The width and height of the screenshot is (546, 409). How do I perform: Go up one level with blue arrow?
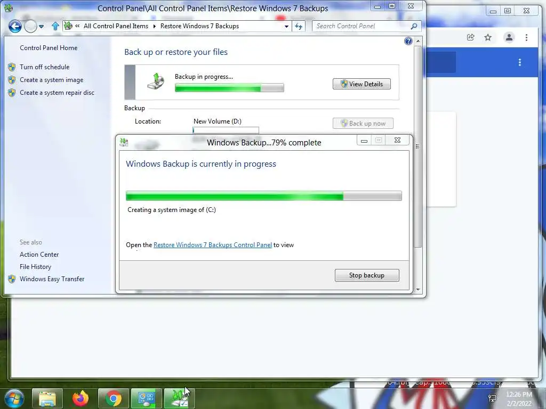(x=55, y=26)
